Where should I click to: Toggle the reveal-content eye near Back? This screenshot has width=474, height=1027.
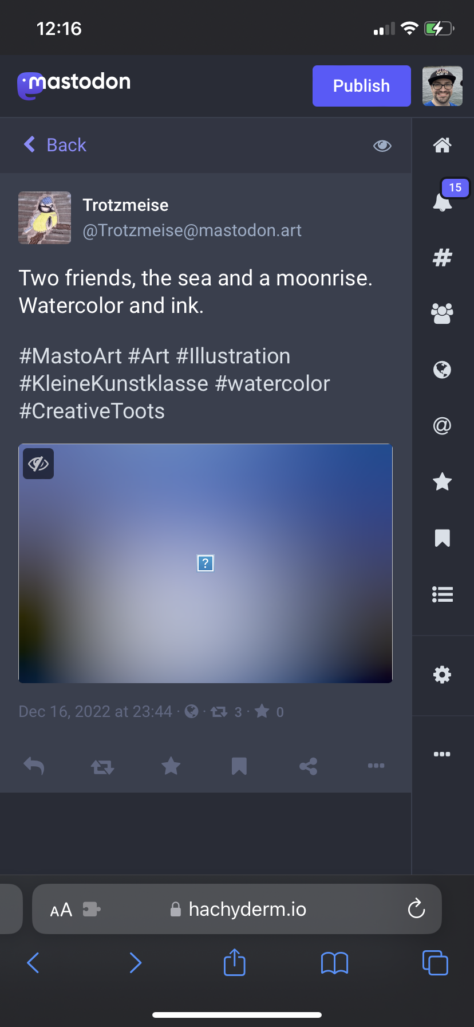(382, 145)
